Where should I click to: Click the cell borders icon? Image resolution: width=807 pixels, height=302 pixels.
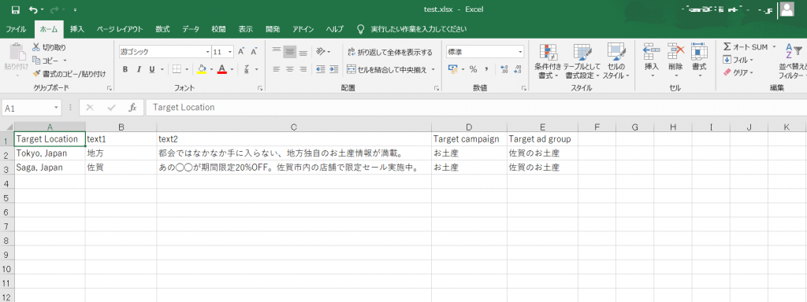coord(177,69)
